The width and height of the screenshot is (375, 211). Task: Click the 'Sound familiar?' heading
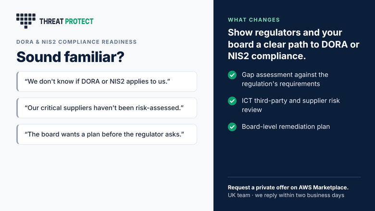point(70,57)
